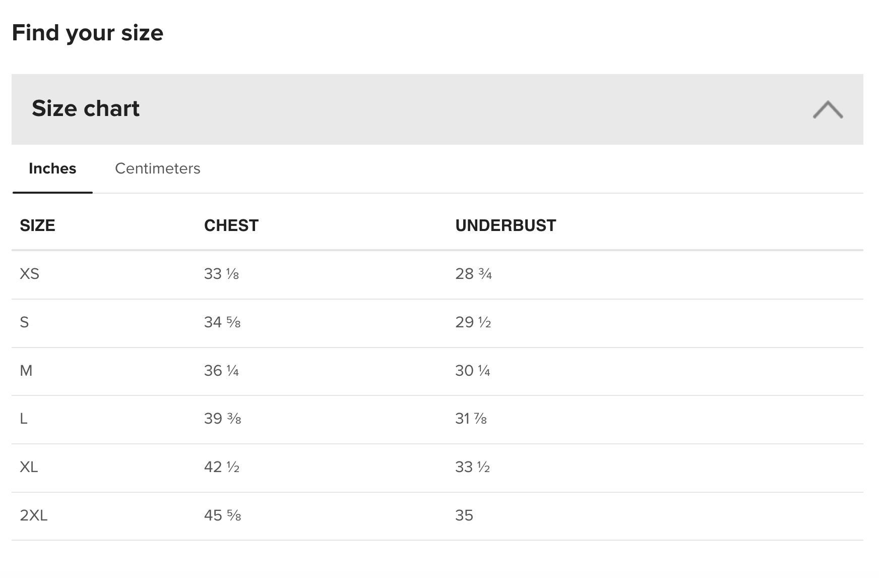Click the SIZE column header
The width and height of the screenshot is (879, 578).
(37, 225)
